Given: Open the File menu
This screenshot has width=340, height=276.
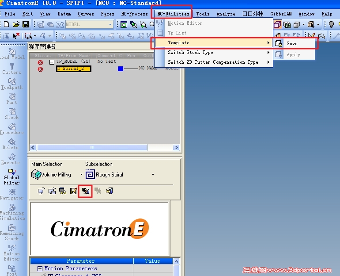Looking at the screenshot, I should 10,14.
